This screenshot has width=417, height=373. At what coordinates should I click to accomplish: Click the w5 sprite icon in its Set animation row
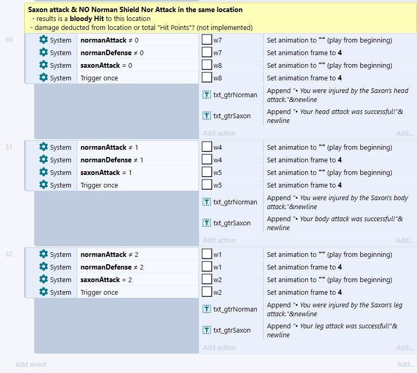point(206,172)
